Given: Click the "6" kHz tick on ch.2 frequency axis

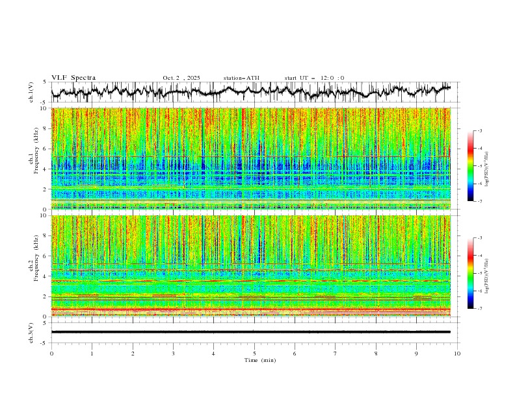Looking at the screenshot, I should [x=46, y=256].
